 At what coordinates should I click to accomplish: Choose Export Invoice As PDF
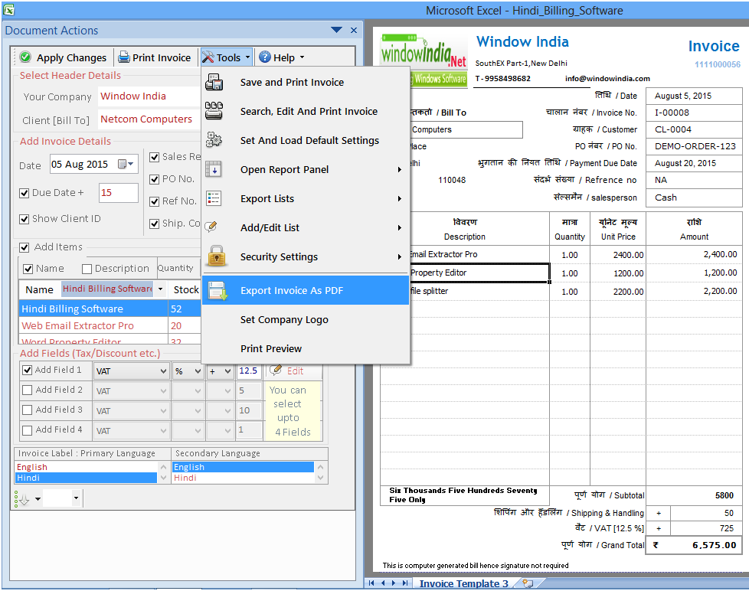click(x=306, y=290)
